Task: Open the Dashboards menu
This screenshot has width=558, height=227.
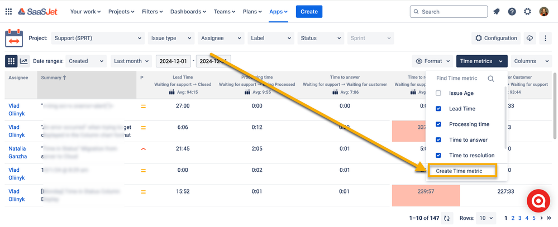Action: click(188, 12)
